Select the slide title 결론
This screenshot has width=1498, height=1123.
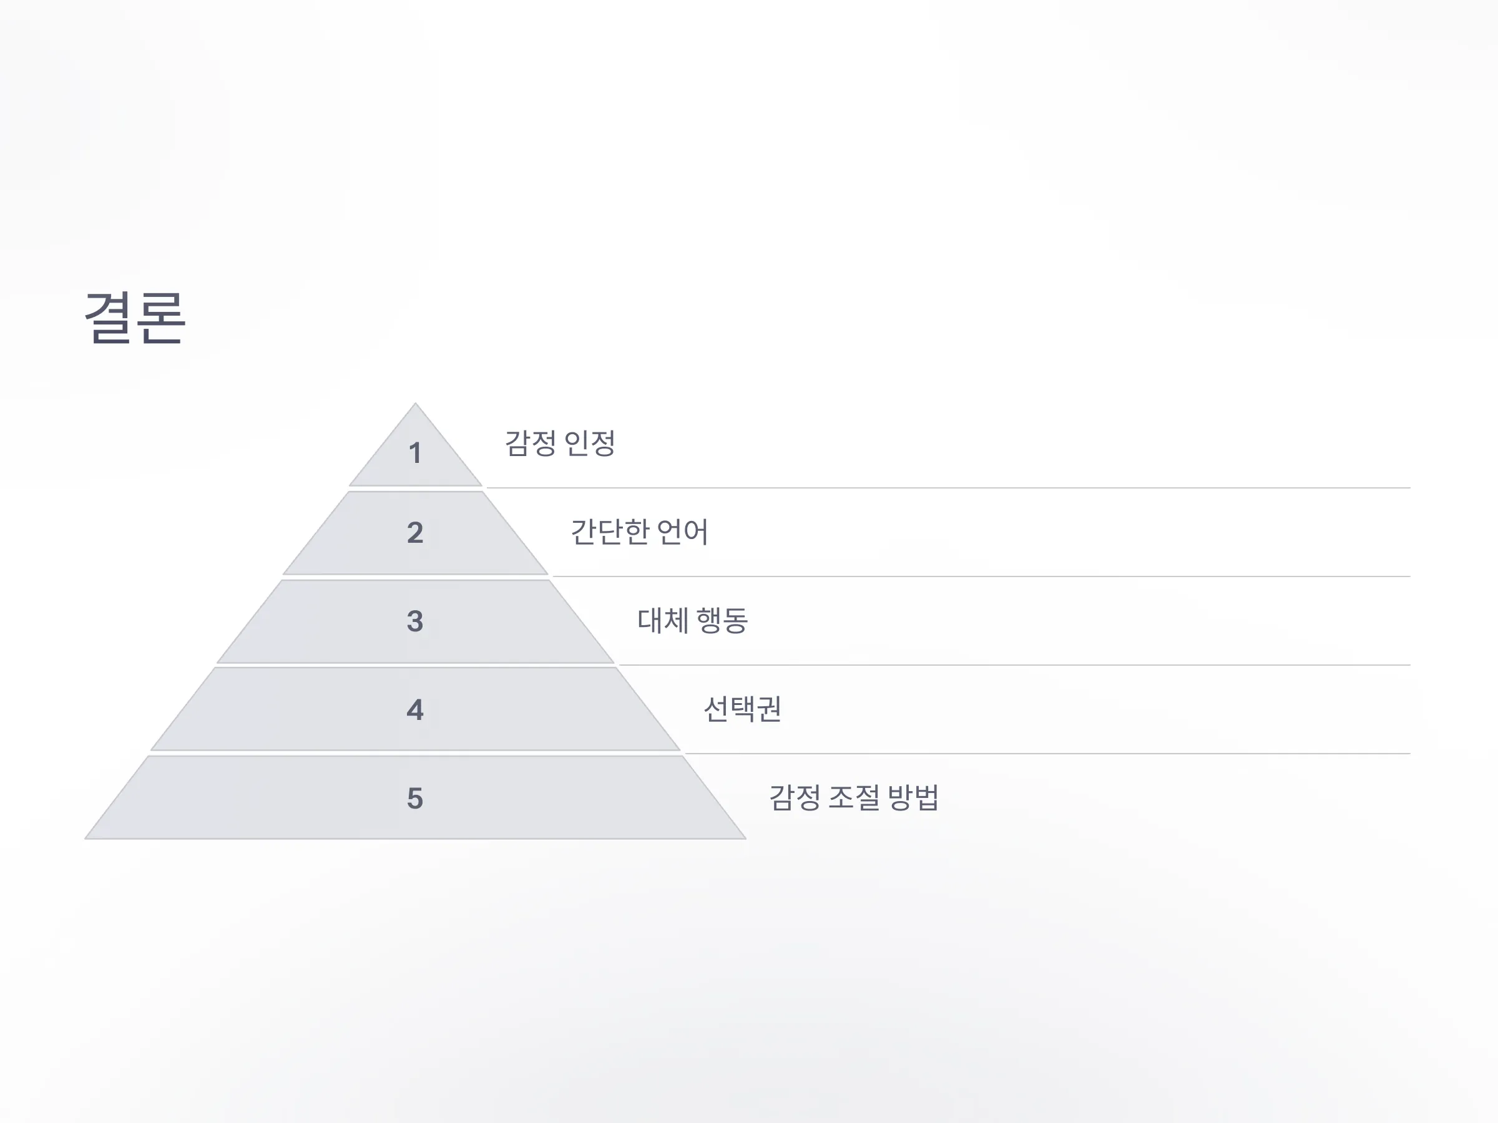point(135,318)
